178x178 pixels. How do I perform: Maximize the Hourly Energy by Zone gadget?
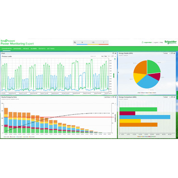[113, 97]
